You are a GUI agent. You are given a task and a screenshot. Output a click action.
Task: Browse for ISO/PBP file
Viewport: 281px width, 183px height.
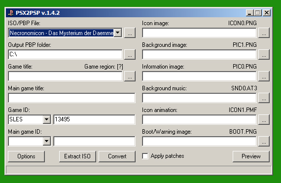[x=130, y=33]
